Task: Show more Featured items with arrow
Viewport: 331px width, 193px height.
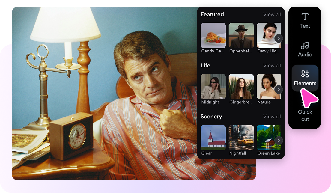Action: click(x=279, y=38)
